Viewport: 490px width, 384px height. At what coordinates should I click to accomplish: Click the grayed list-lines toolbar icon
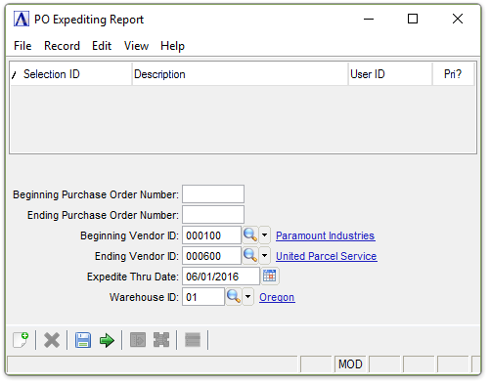193,340
